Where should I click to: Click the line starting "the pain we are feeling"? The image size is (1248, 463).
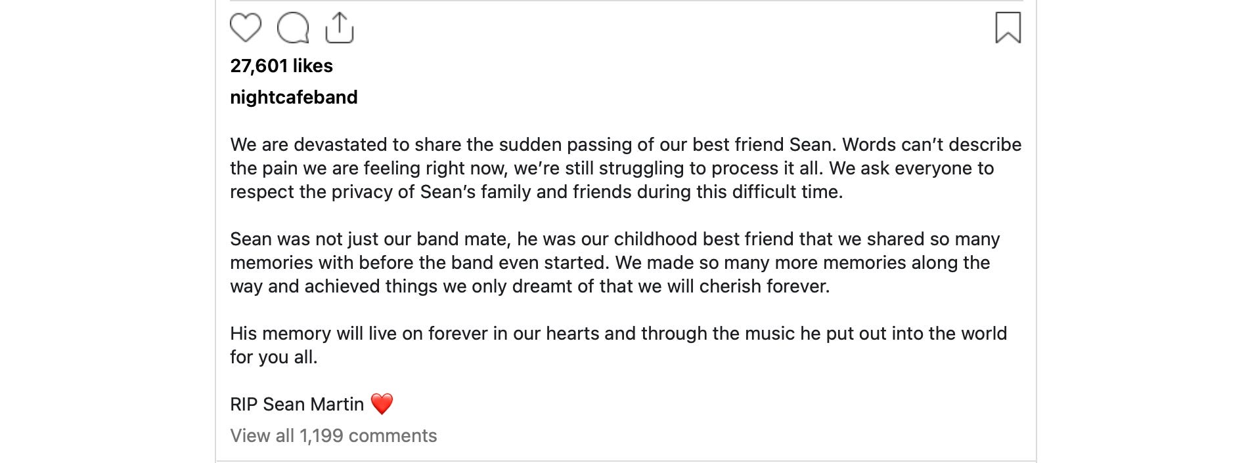[612, 168]
